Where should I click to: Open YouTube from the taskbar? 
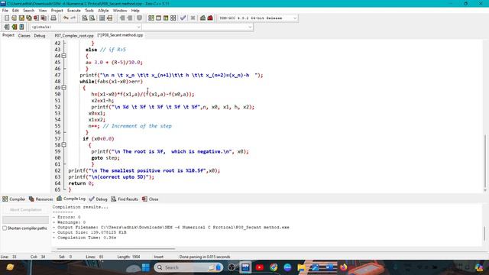(260, 267)
